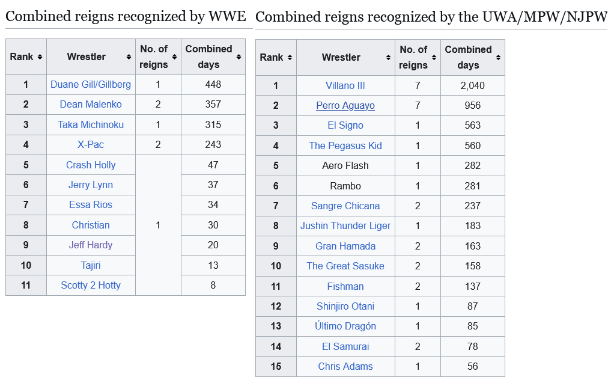Follow the Taka Michinoku link

pyautogui.click(x=91, y=124)
